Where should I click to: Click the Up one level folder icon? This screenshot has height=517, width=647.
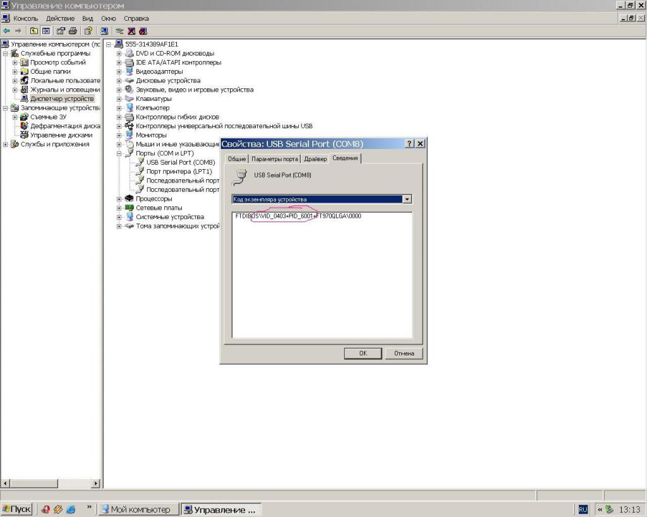[33, 30]
